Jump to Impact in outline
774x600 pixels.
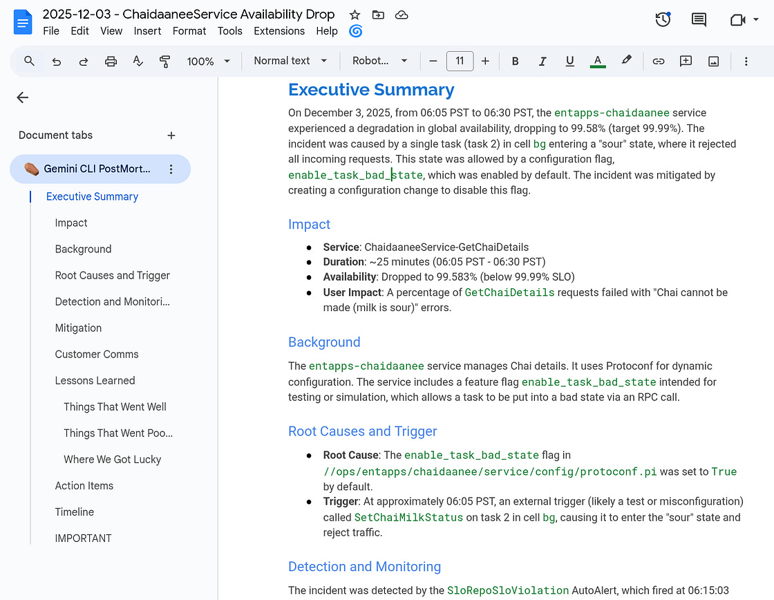[x=71, y=223]
